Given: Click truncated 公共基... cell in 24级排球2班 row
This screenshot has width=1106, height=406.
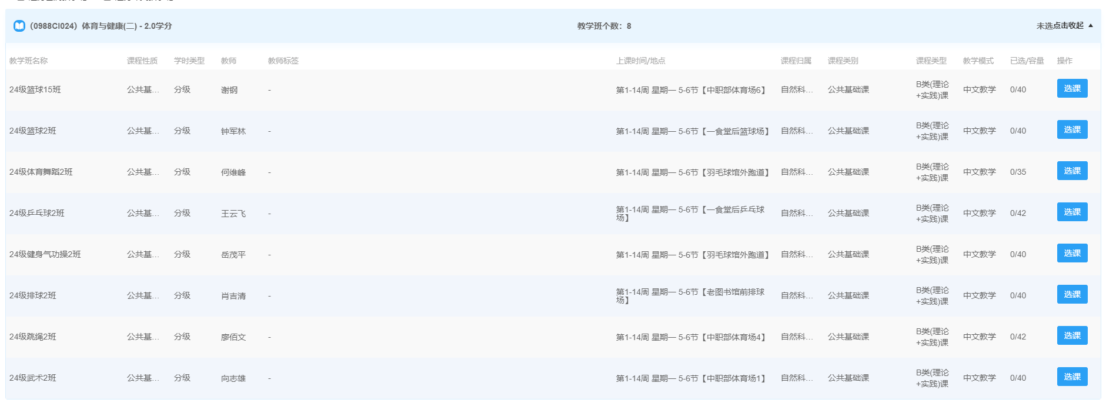Looking at the screenshot, I should pos(142,295).
